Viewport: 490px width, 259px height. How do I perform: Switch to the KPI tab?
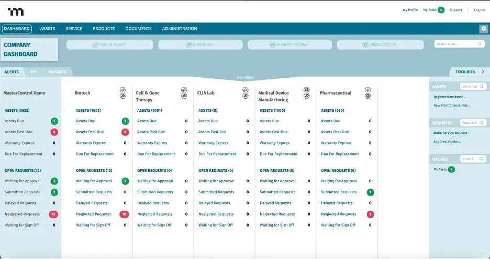tap(34, 72)
